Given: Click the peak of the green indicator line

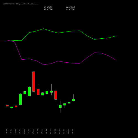Looking at the screenshot, I should pos(44,29).
